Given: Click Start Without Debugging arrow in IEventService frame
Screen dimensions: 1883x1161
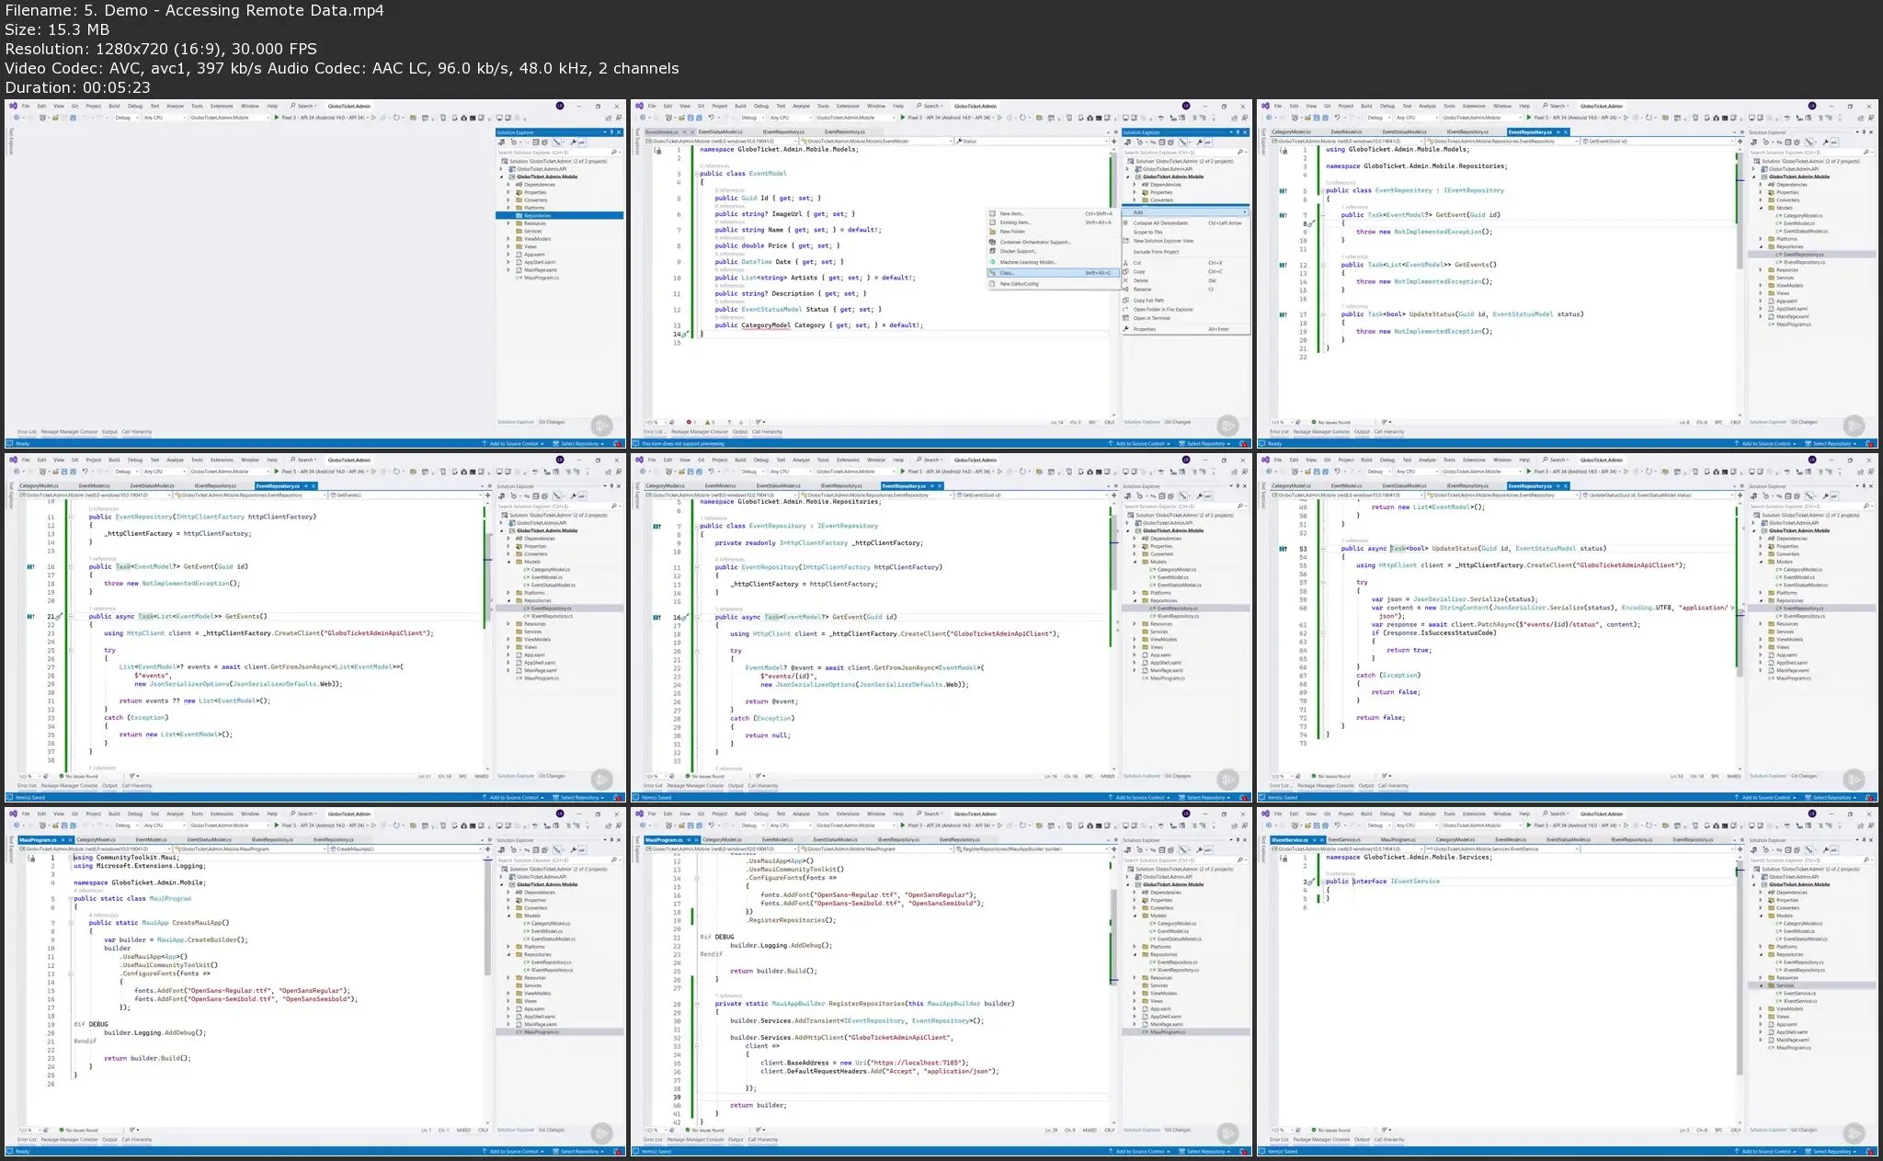Looking at the screenshot, I should coord(1625,825).
